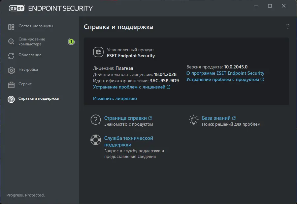Go to "Обновление" in the sidebar
The height and width of the screenshot is (204, 297).
coord(30,55)
